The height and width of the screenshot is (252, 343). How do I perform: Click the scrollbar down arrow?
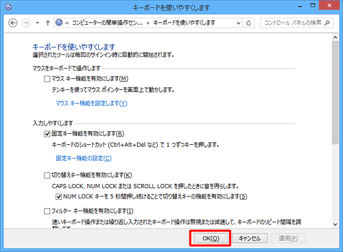[335, 225]
